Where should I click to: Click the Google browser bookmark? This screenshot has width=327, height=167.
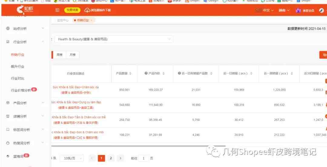(211, 1)
